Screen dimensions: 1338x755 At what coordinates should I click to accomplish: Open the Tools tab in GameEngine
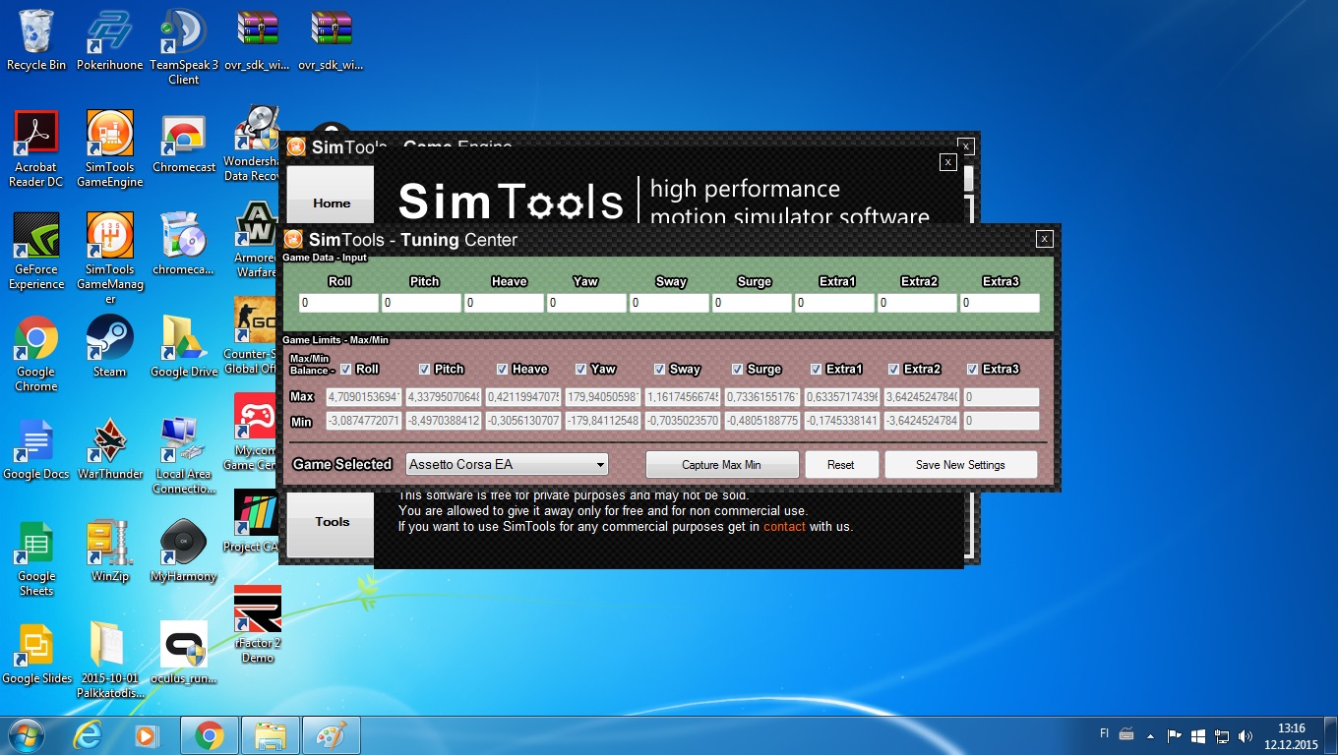click(x=332, y=522)
